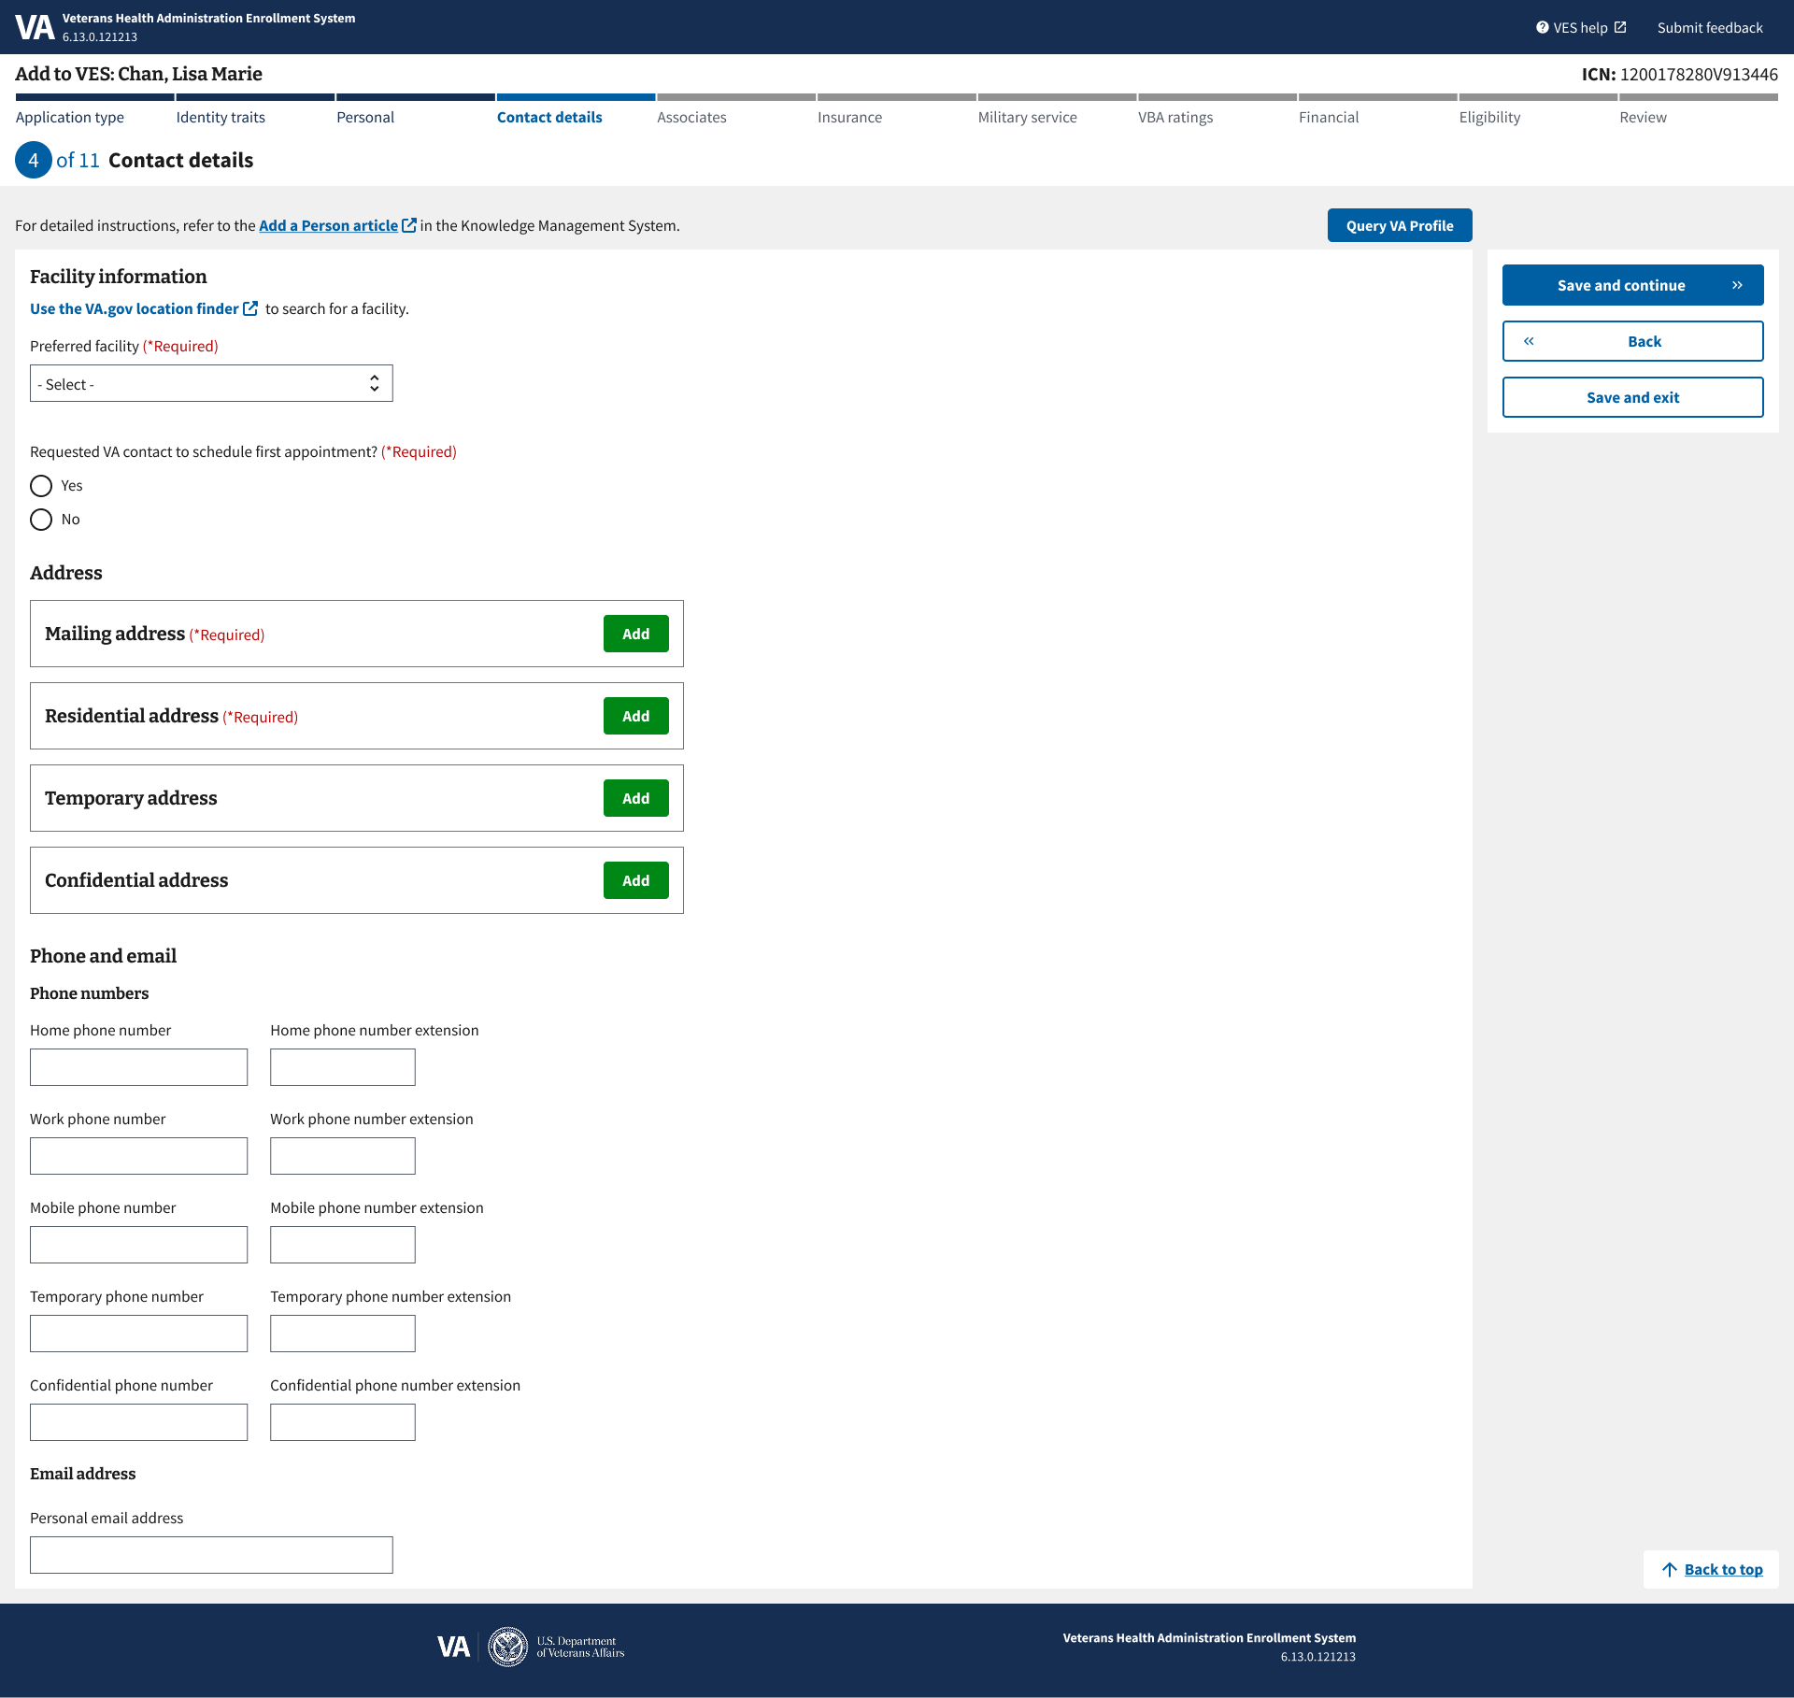Click the Query VA Profile button
The height and width of the screenshot is (1698, 1794).
click(1399, 225)
